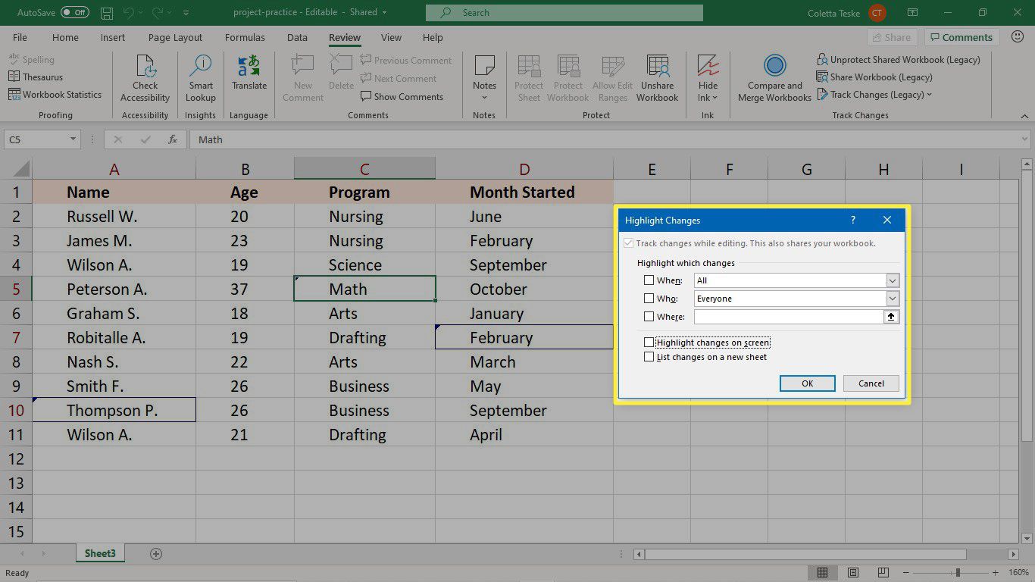The height and width of the screenshot is (582, 1035).
Task: Click the Search box
Action: point(564,13)
